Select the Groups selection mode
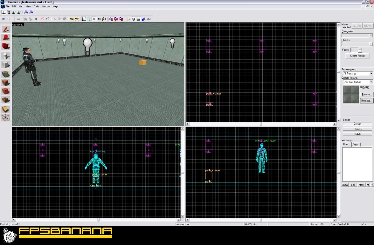The height and width of the screenshot is (245, 374). 357,124
